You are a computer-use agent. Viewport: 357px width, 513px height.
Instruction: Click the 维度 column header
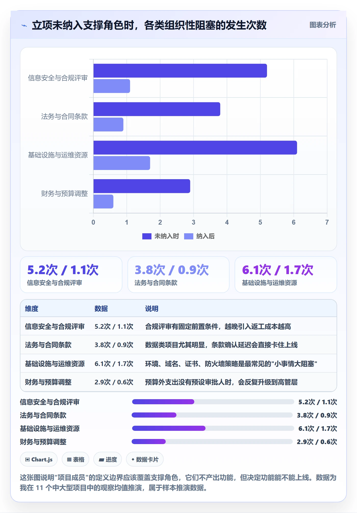click(32, 309)
